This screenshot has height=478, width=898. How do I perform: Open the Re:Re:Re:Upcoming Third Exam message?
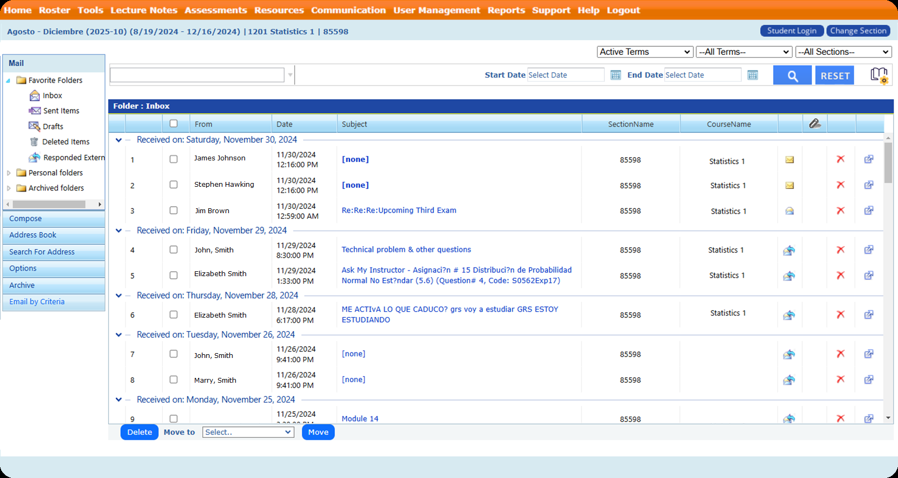[x=399, y=210]
